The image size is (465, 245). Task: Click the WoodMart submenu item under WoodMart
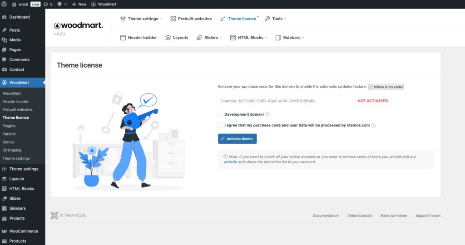[11, 93]
